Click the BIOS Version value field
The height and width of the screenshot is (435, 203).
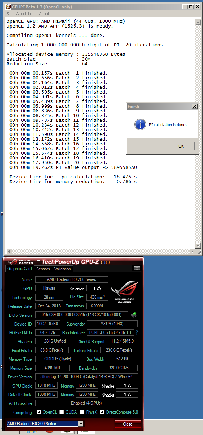[x=82, y=315]
